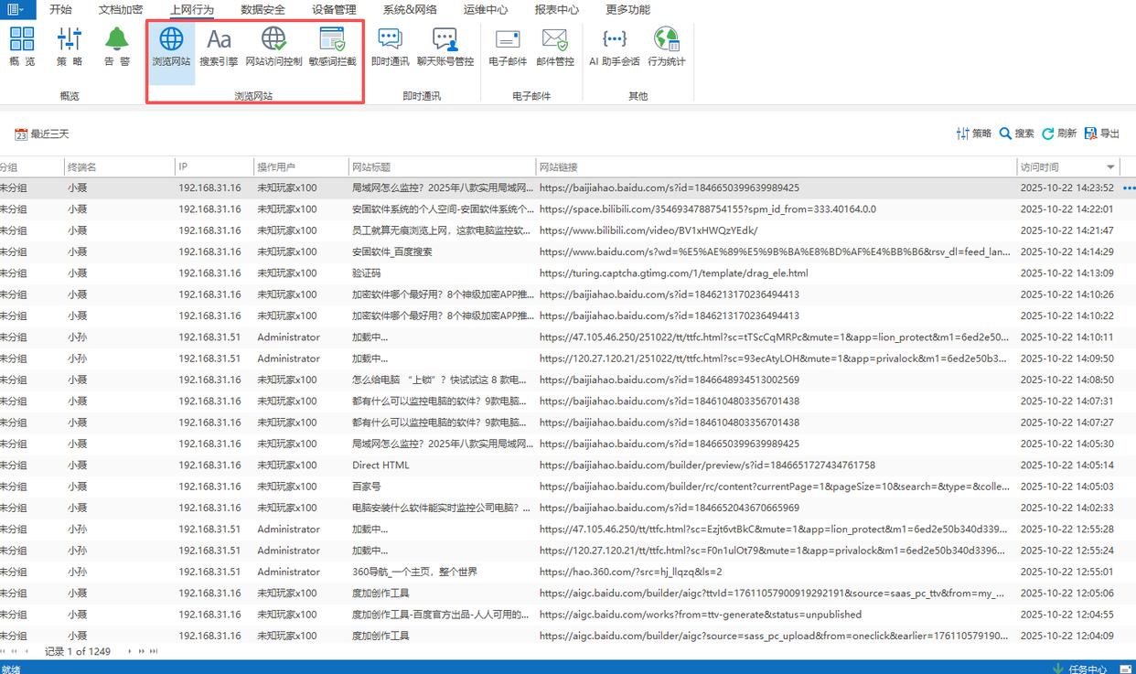This screenshot has width=1136, height=674.
Task: Switch to the 数据安全 ribbon tab
Action: pos(263,10)
